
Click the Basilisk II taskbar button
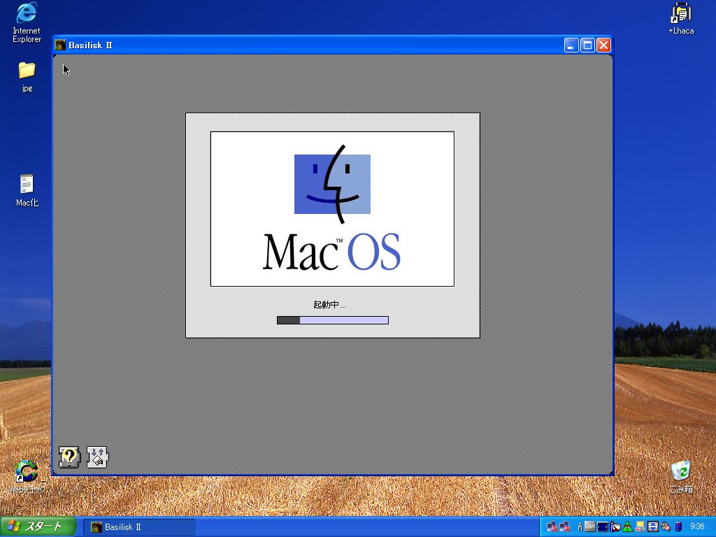point(139,527)
